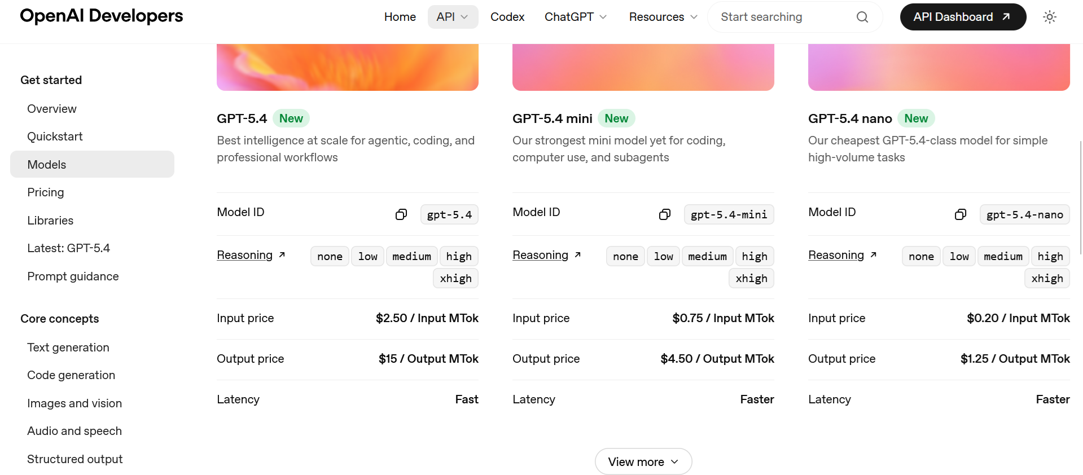The height and width of the screenshot is (475, 1083).
Task: Click the $2.50 / Input MTok price
Action: pos(427,318)
